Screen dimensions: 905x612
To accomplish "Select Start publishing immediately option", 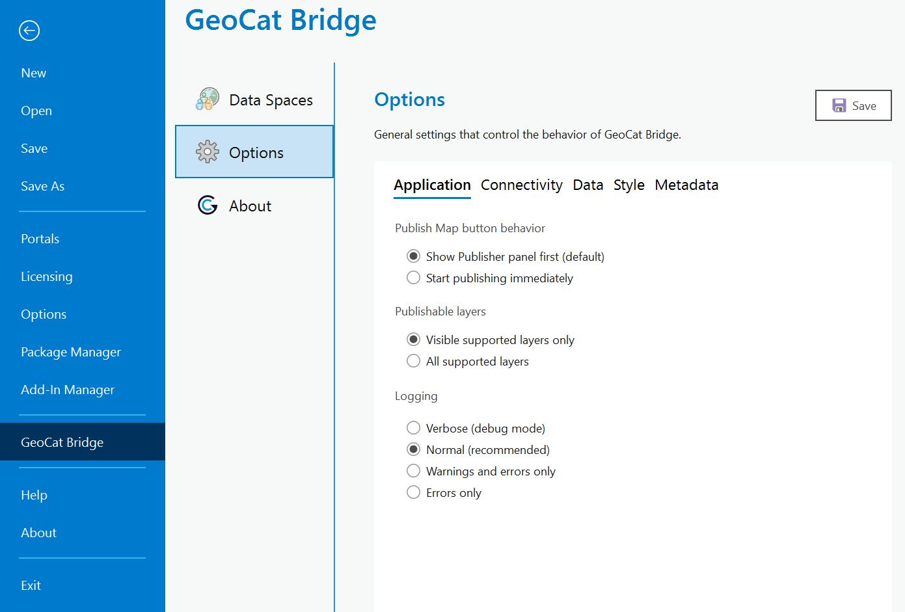I will (413, 278).
